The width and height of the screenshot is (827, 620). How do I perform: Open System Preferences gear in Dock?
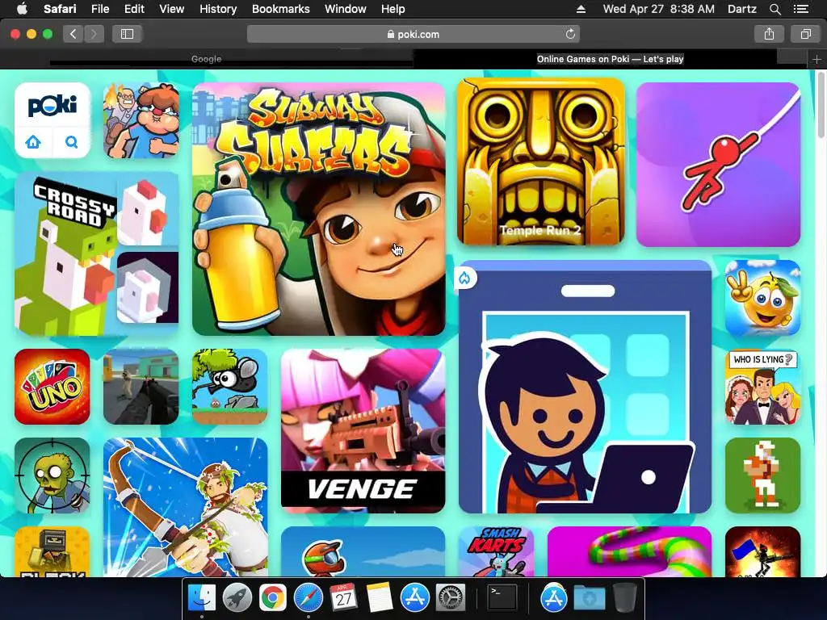click(450, 598)
